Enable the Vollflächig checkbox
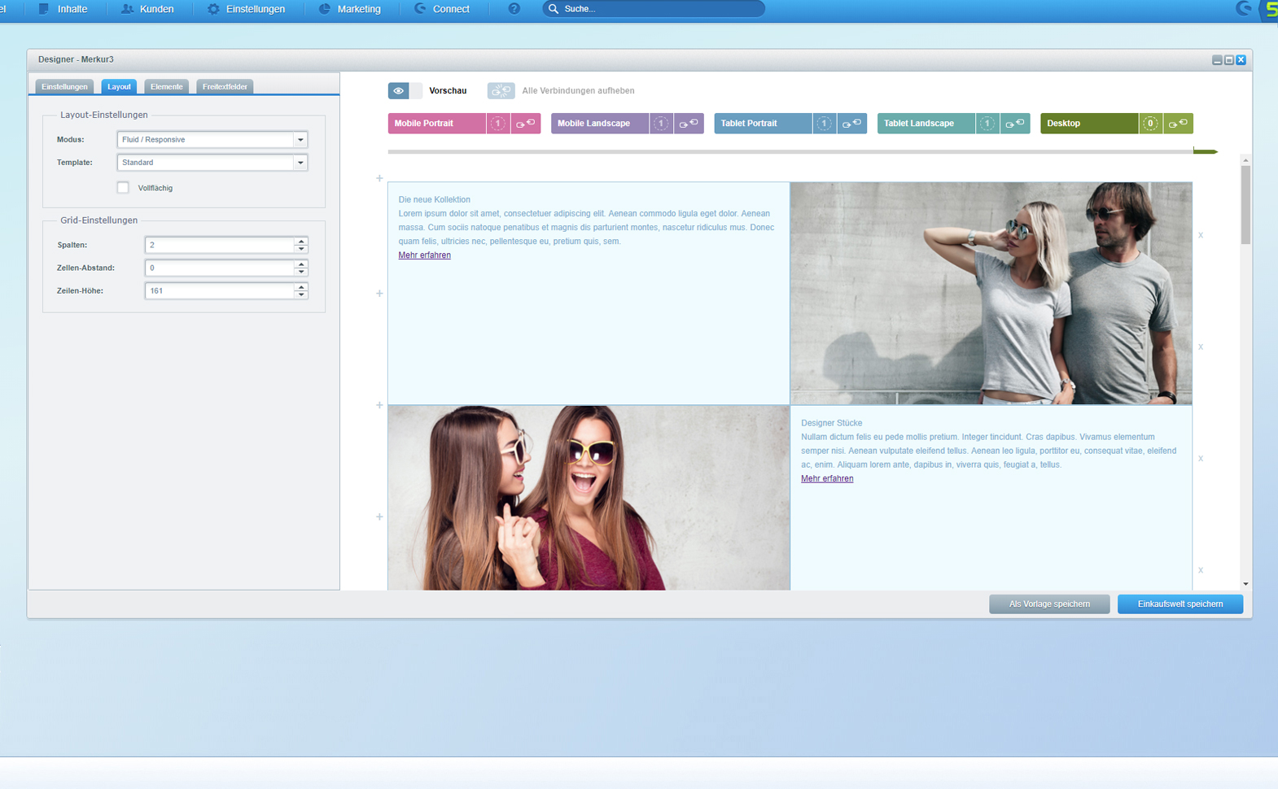 (123, 188)
